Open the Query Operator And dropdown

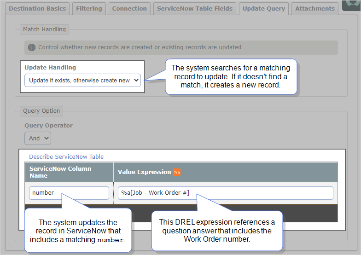[38, 138]
